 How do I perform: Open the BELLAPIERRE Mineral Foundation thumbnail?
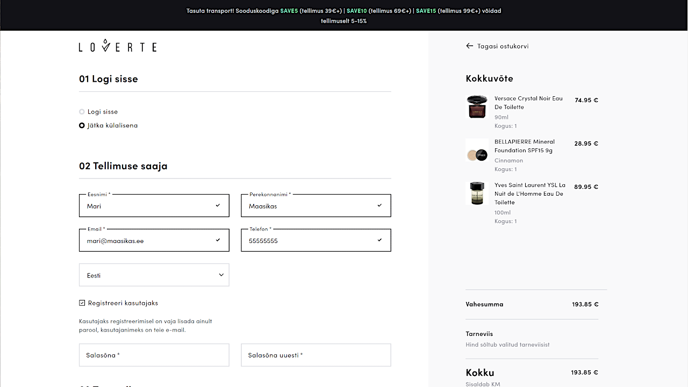tap(477, 150)
